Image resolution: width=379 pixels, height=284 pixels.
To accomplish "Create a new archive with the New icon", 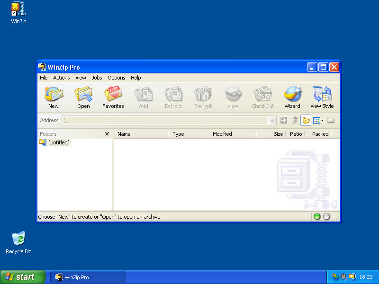I will pos(54,95).
